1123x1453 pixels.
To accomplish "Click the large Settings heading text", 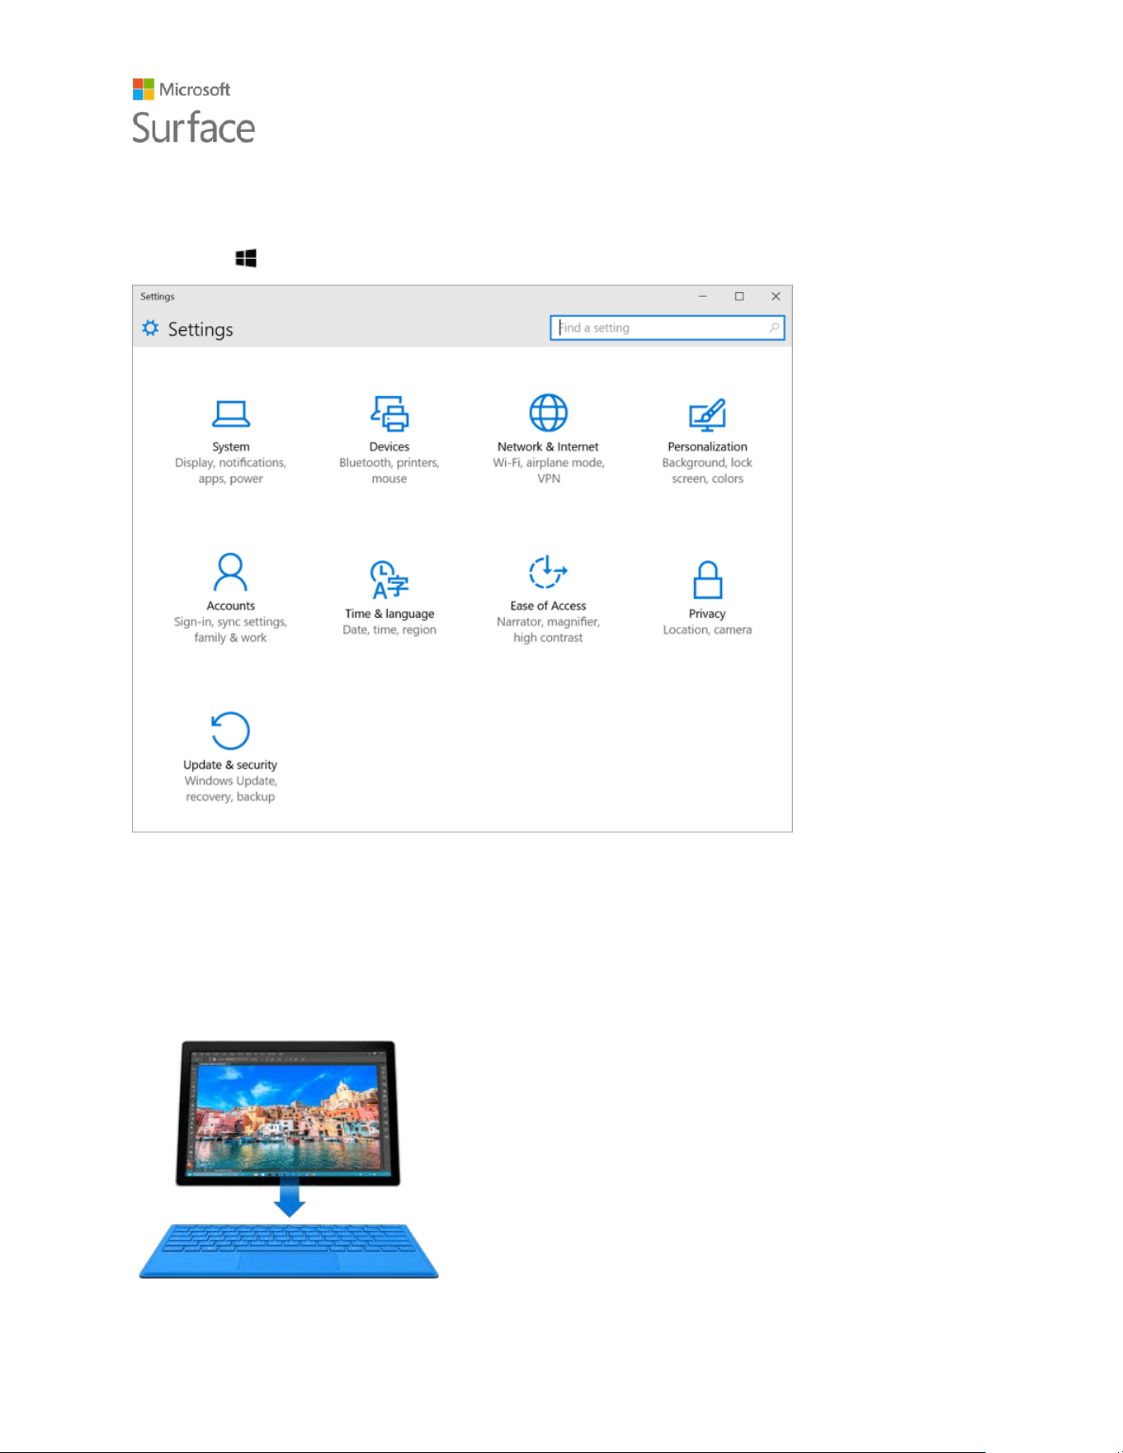I will pyautogui.click(x=201, y=329).
